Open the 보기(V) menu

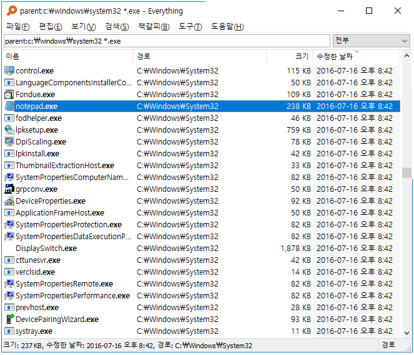point(84,26)
